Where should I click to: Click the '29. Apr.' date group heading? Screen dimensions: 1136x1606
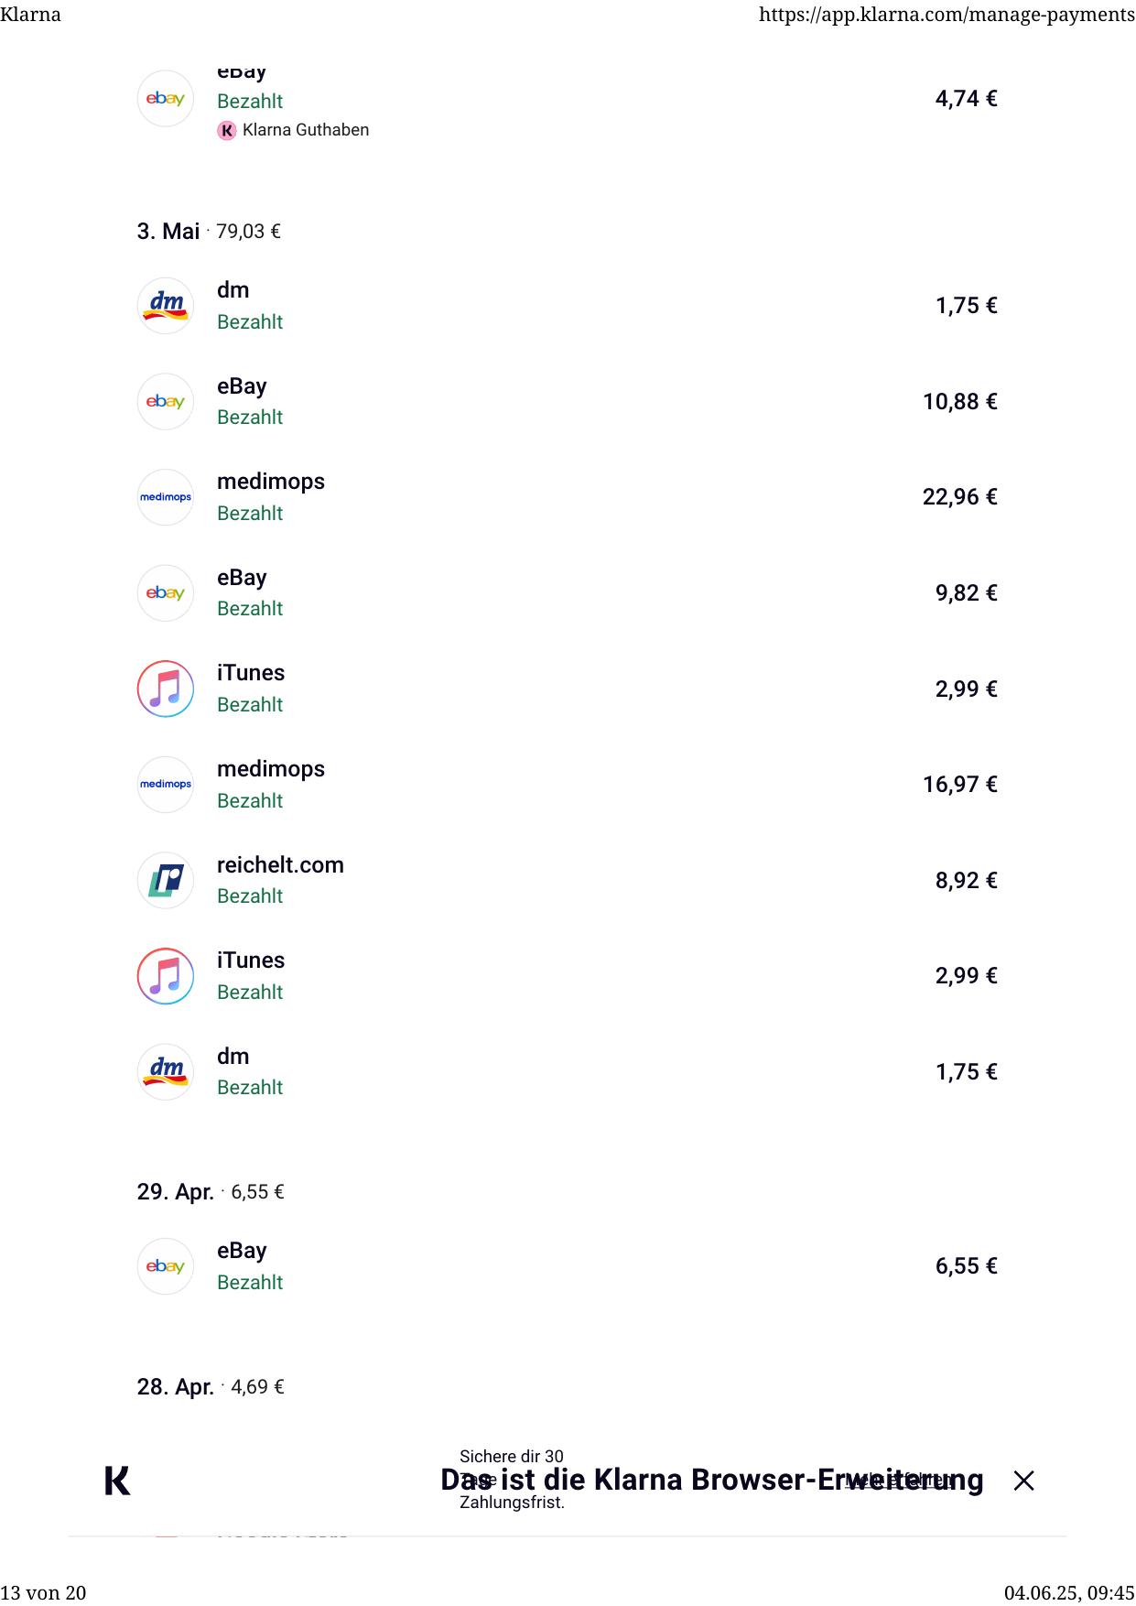click(175, 1192)
